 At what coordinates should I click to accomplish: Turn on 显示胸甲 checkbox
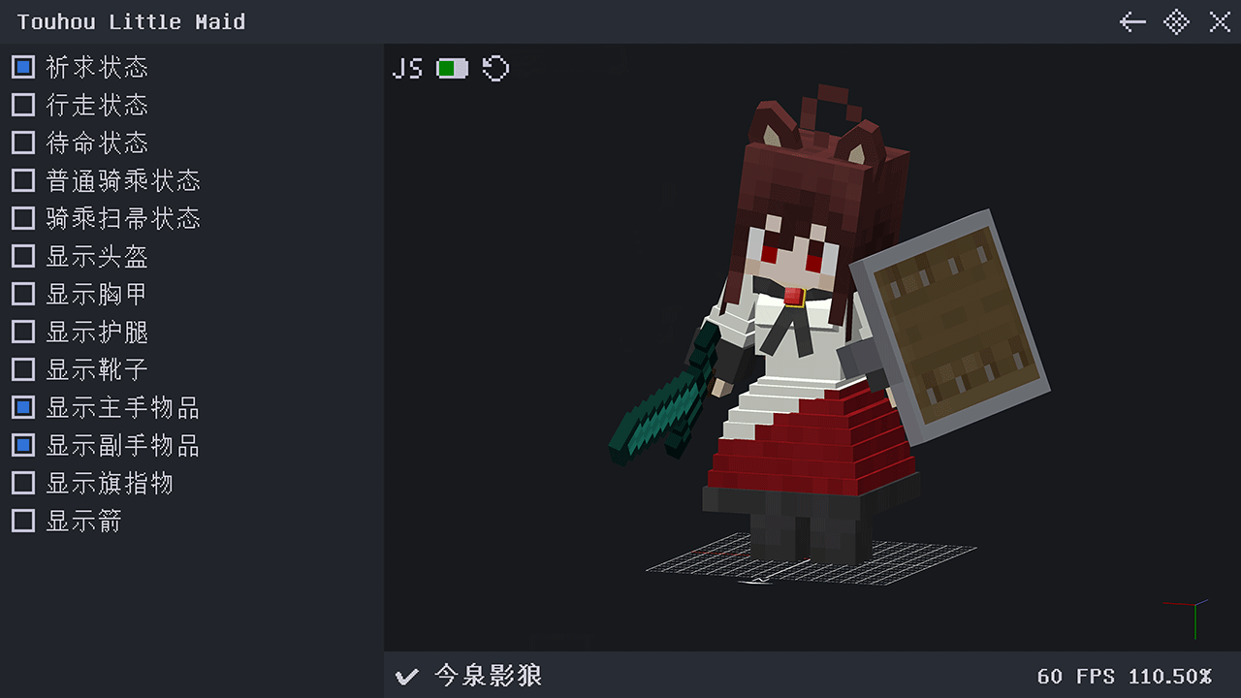(x=23, y=294)
